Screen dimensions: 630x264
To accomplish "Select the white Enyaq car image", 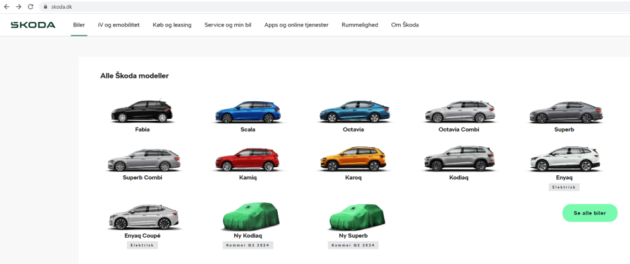I will click(565, 159).
